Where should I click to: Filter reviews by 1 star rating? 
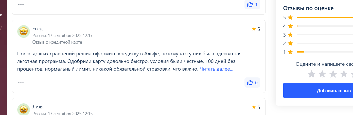pyautogui.click(x=318, y=52)
